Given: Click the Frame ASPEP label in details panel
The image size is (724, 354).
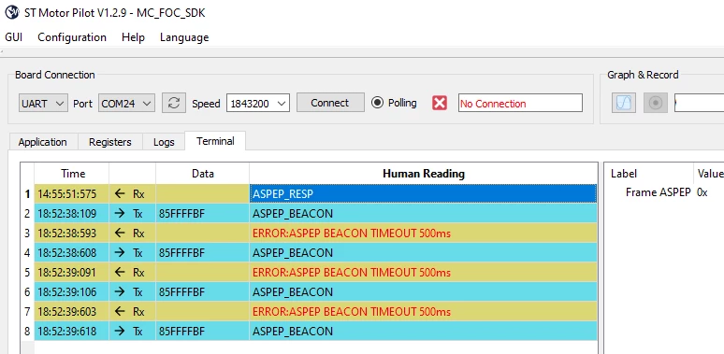Looking at the screenshot, I should [658, 192].
